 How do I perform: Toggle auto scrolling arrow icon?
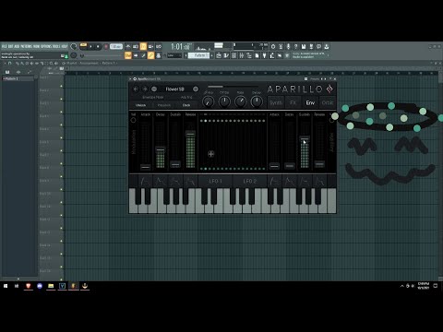point(136,55)
